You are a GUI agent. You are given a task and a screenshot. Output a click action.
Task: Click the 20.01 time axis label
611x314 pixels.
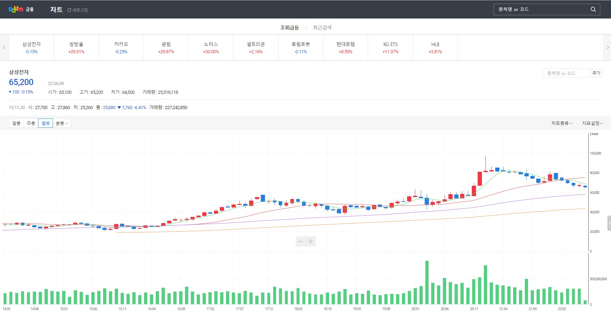coord(415,309)
